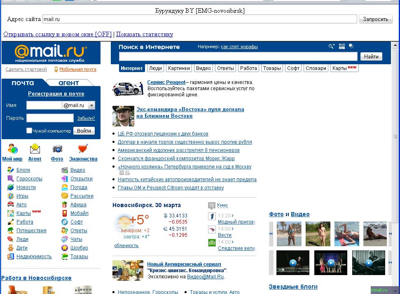Click the internet search input field
The image size is (400, 294).
tap(238, 56)
